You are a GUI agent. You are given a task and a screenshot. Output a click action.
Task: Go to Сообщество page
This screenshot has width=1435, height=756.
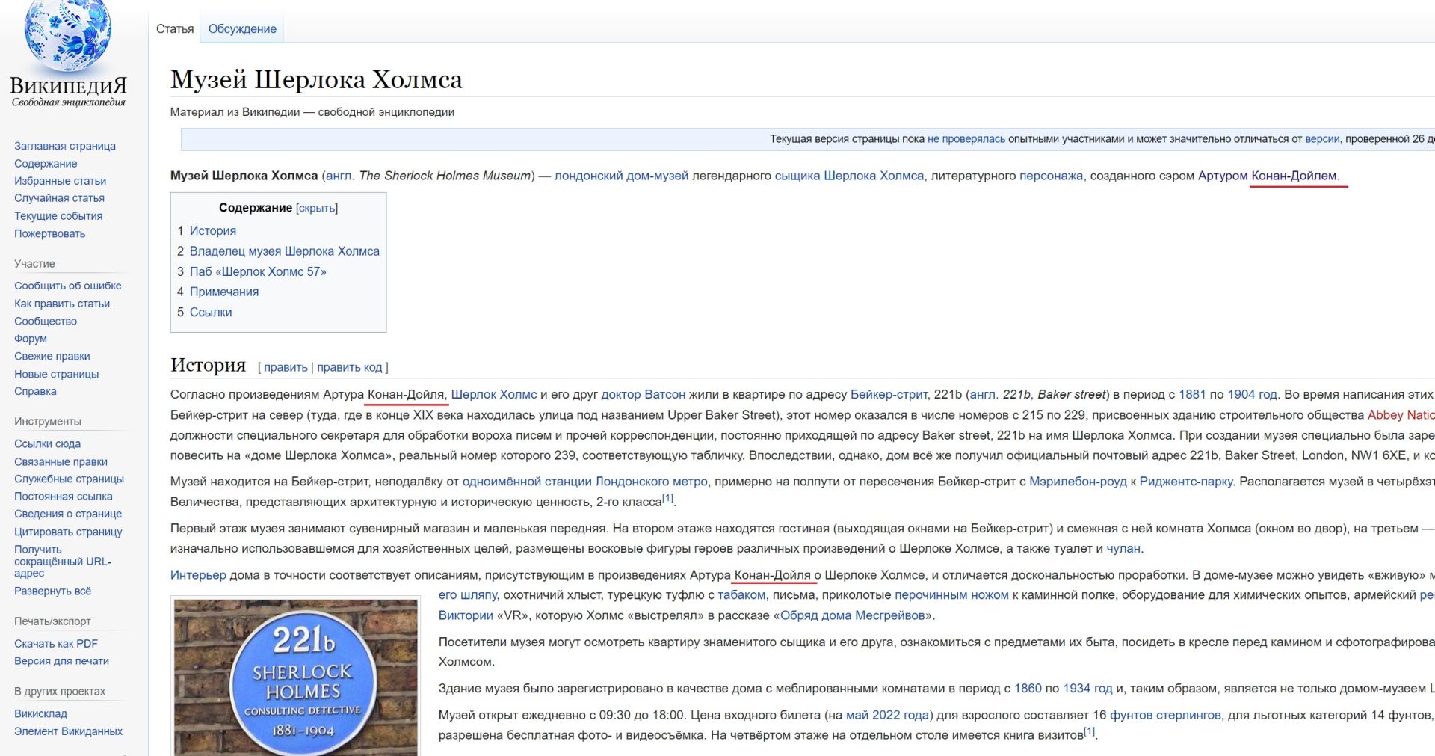tap(46, 321)
